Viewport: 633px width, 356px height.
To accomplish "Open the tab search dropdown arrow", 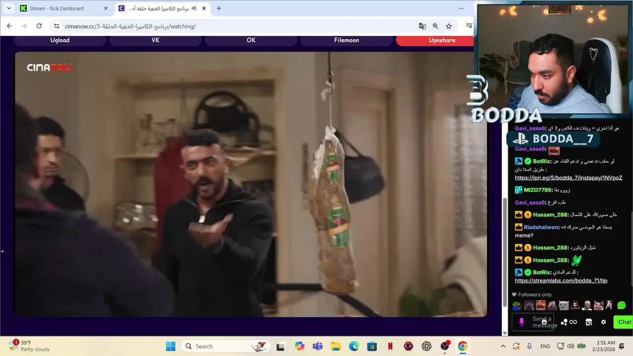I will click(8, 8).
